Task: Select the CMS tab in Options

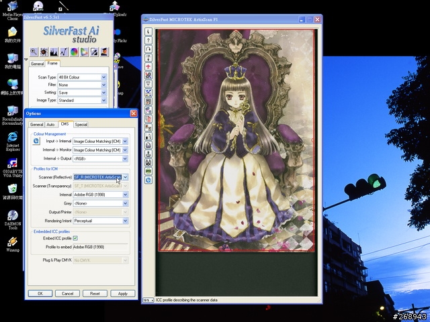Action: [65, 124]
